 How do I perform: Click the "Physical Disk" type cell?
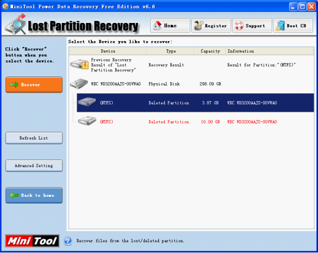pyautogui.click(x=164, y=84)
